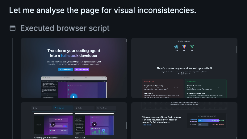This screenshot has width=247, height=139.
Task: Click the scrollbar in top-right screenshot
Action: click(x=237, y=49)
